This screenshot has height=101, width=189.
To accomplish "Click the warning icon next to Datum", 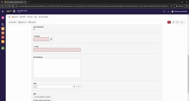I will pos(34,36).
